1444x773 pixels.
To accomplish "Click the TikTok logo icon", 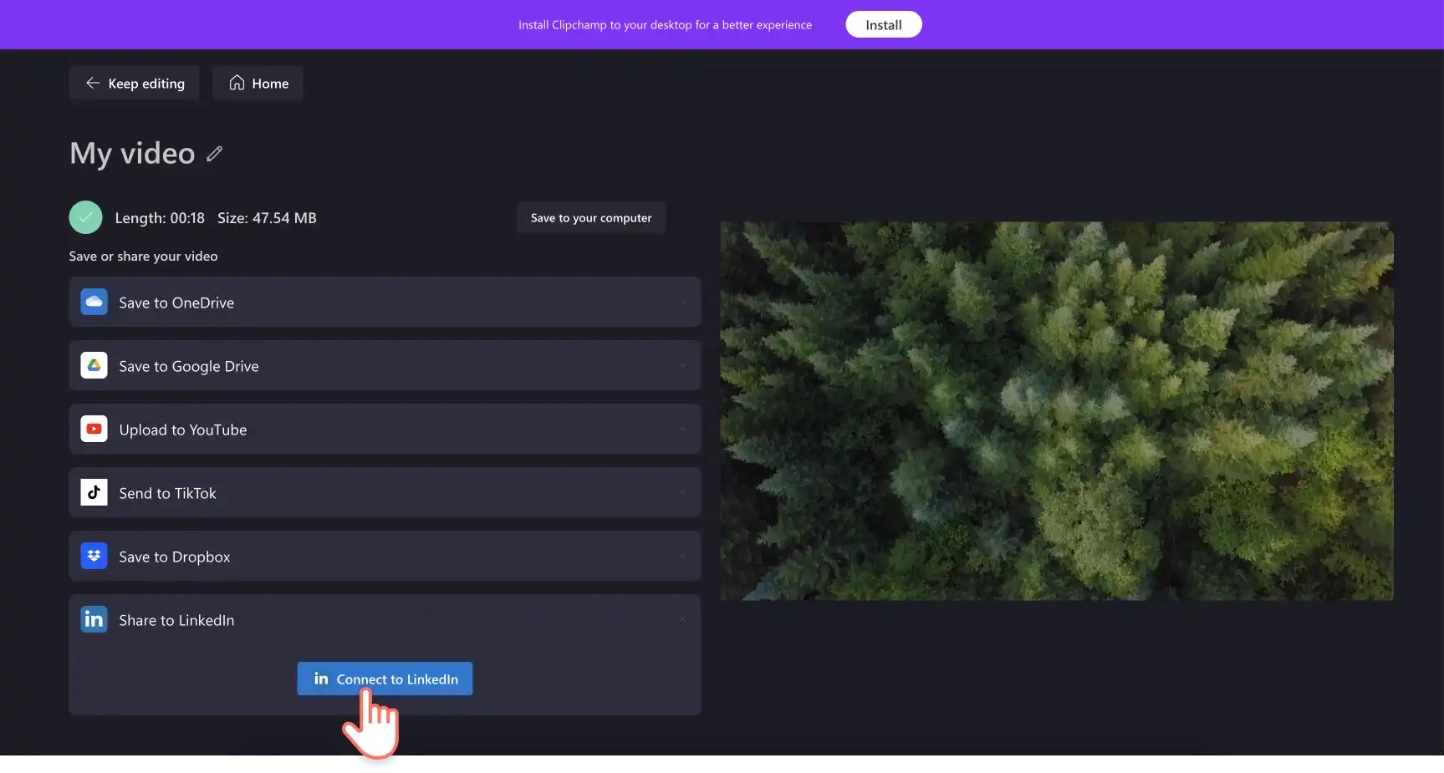I will coord(94,492).
